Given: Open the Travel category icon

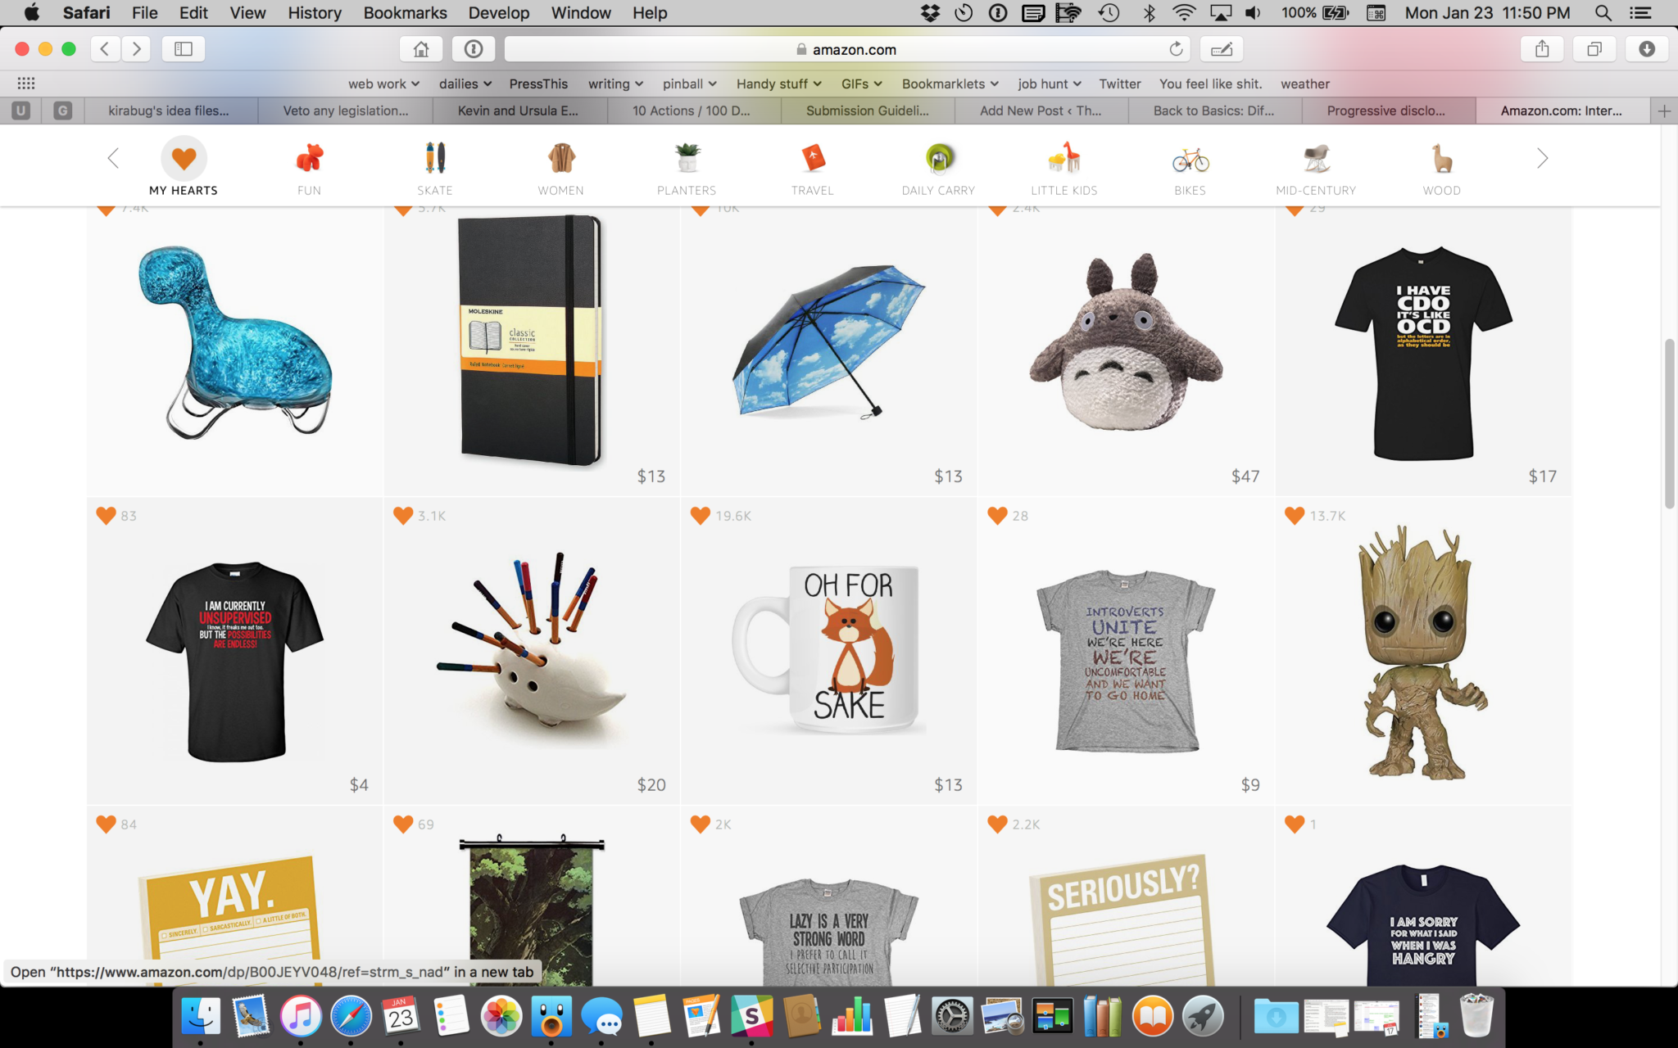Looking at the screenshot, I should [813, 158].
